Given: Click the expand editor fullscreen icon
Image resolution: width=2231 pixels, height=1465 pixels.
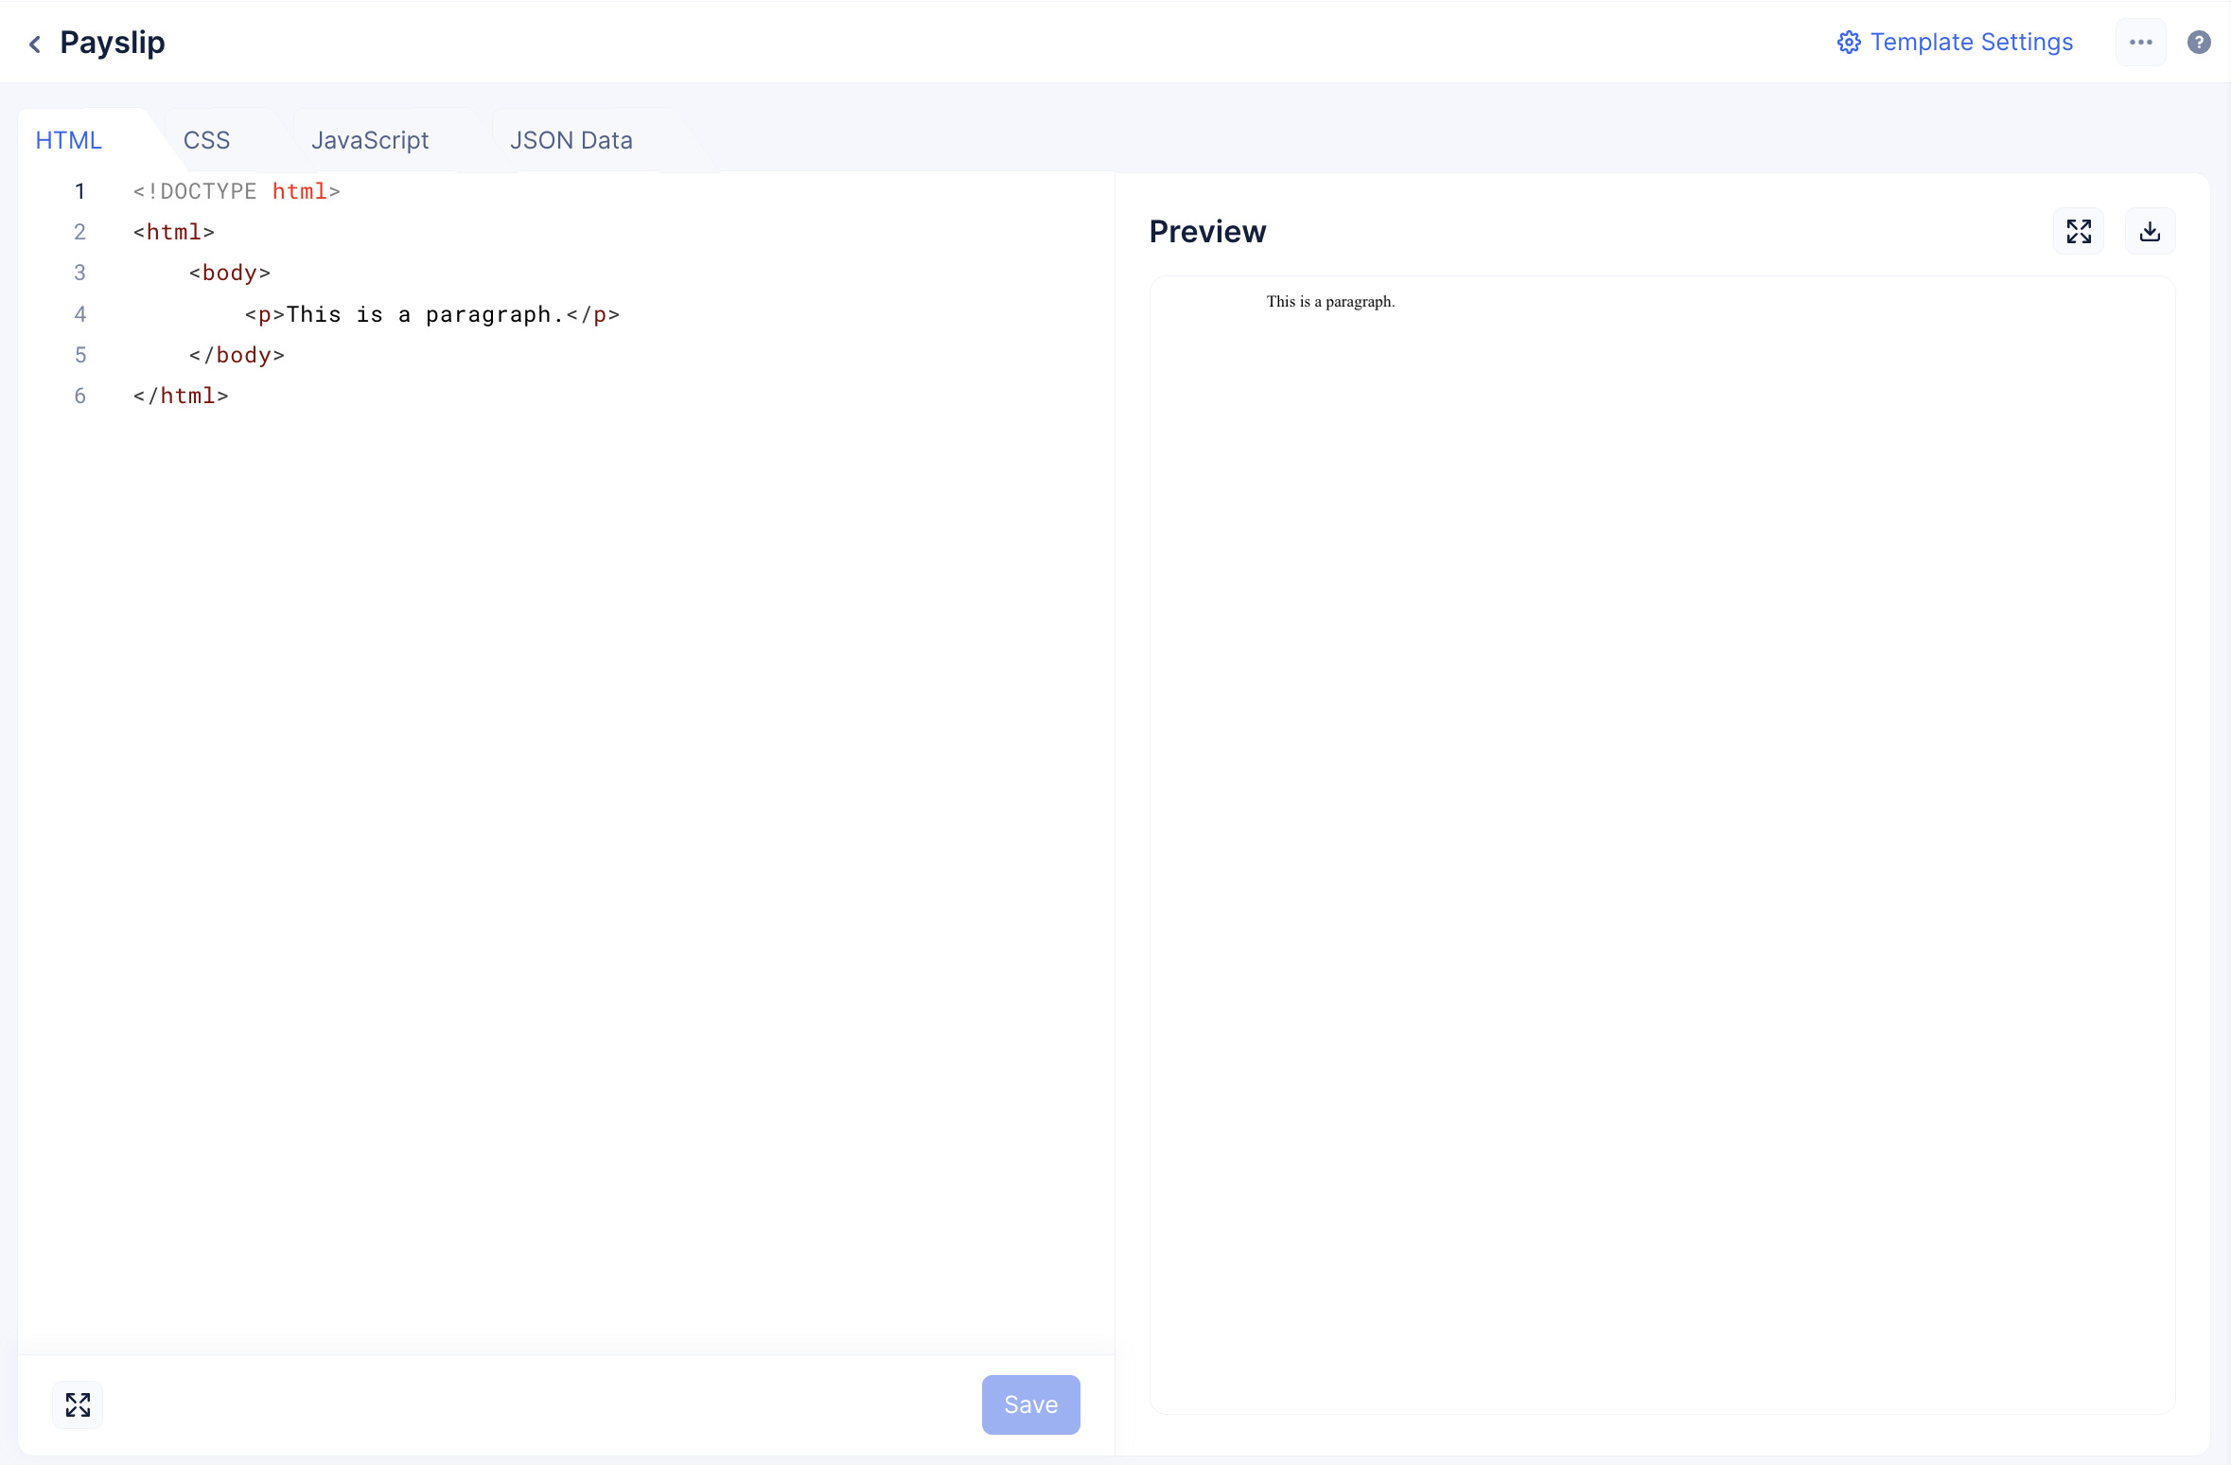Looking at the screenshot, I should point(77,1404).
